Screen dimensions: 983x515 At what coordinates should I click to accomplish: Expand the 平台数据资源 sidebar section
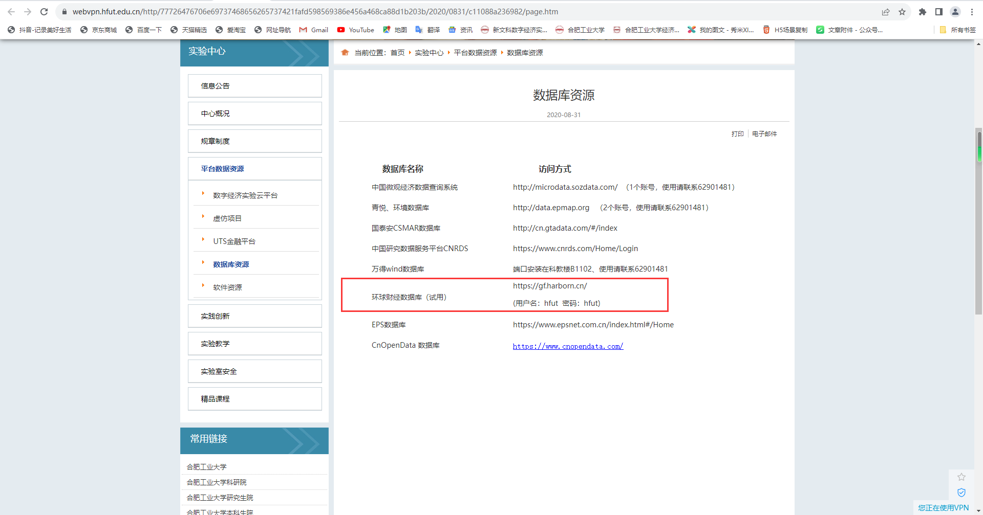[x=222, y=169]
